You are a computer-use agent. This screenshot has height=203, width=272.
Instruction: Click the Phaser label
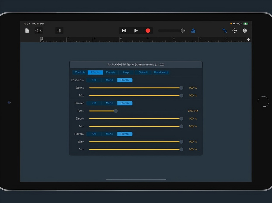[x=79, y=103]
